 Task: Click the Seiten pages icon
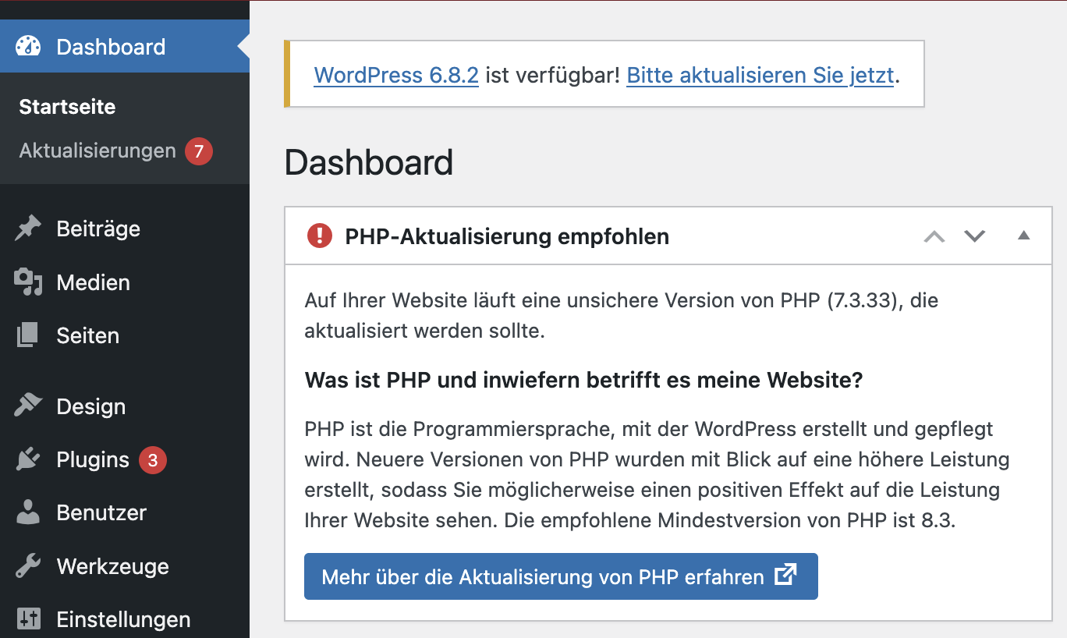point(28,335)
